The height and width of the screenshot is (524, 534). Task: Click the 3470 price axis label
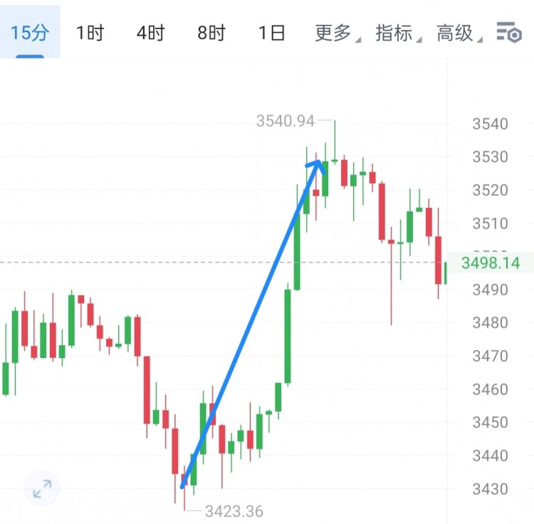490,356
